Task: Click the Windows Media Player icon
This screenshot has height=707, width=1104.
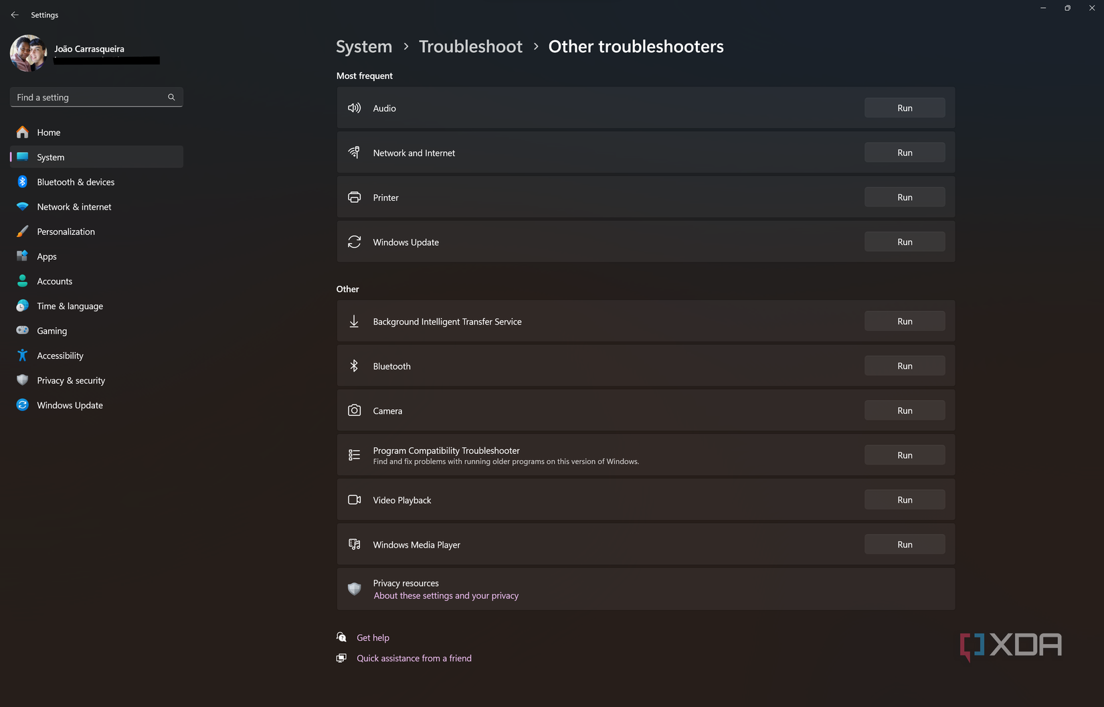Action: 355,544
